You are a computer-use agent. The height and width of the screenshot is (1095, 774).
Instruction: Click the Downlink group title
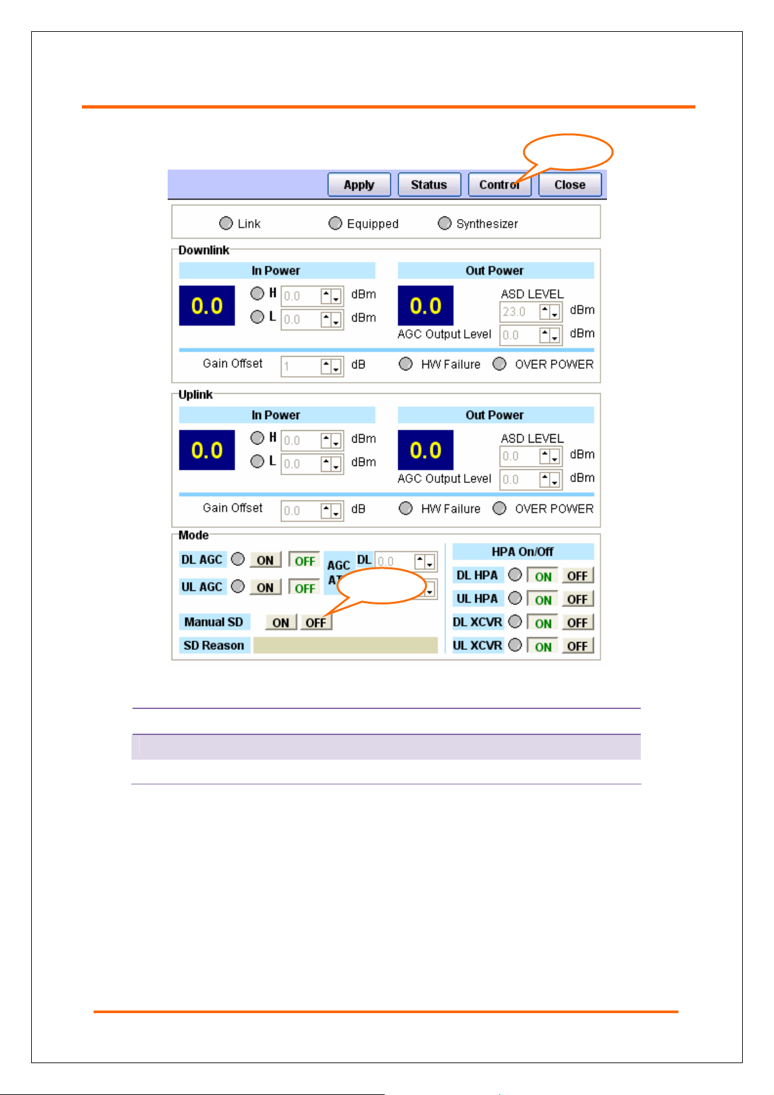point(204,250)
